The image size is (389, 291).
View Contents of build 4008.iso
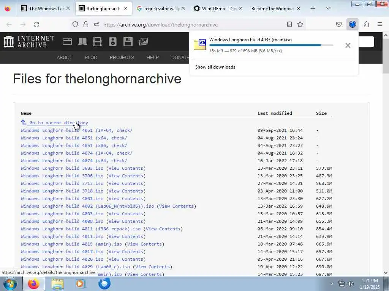(x=126, y=221)
